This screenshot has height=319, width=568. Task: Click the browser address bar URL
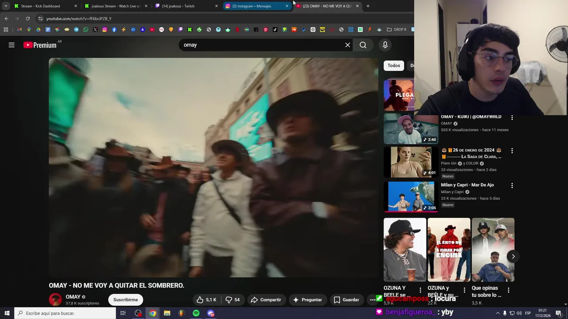(79, 19)
